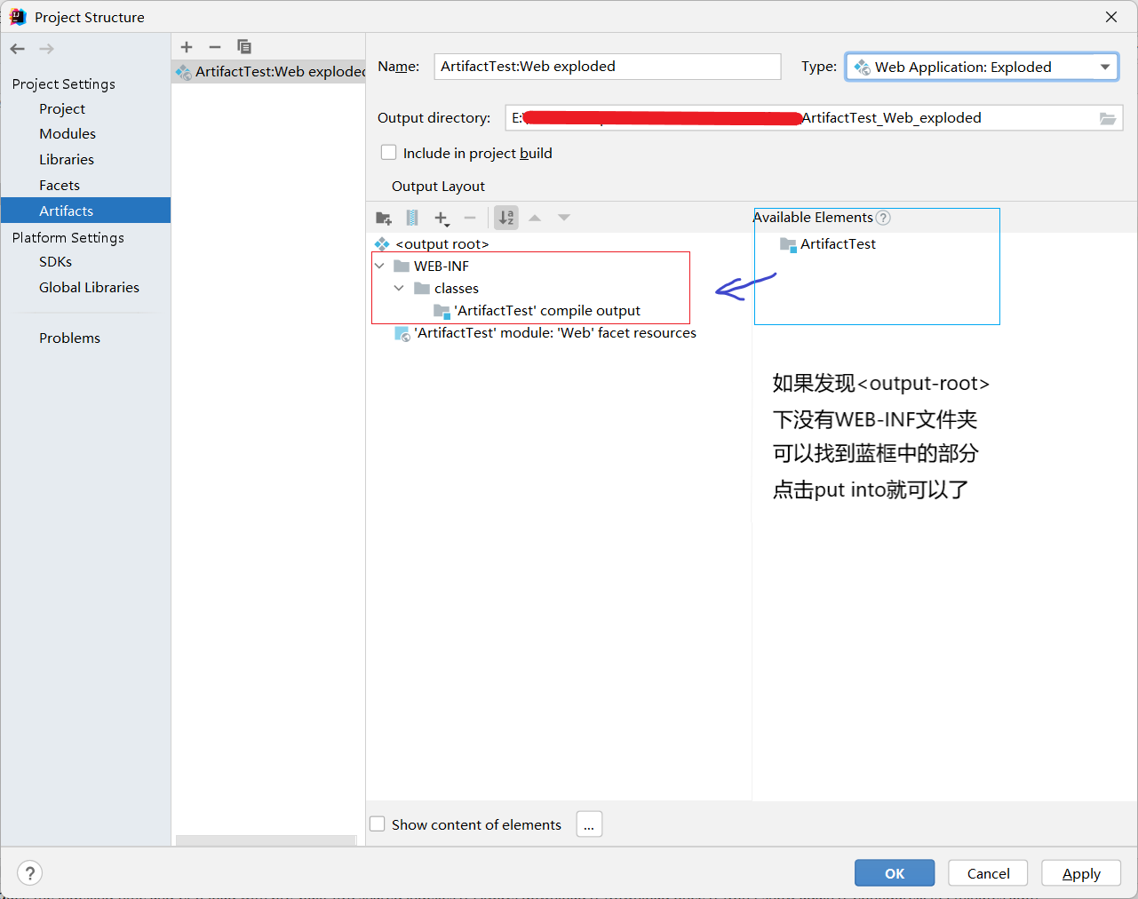Add a new artifact with plus icon
Viewport: 1138px width, 899px height.
[187, 47]
